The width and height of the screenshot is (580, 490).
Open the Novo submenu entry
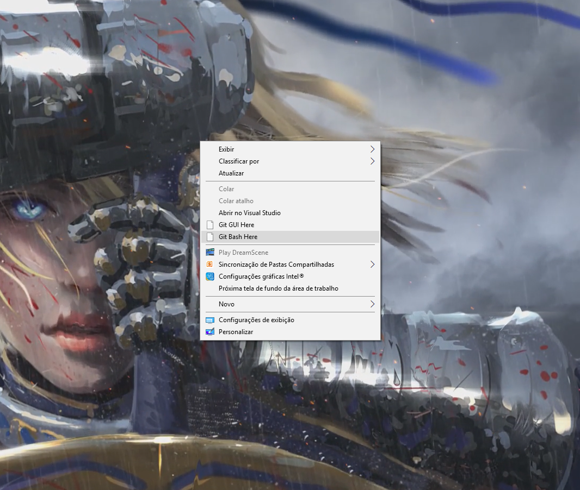(x=291, y=304)
